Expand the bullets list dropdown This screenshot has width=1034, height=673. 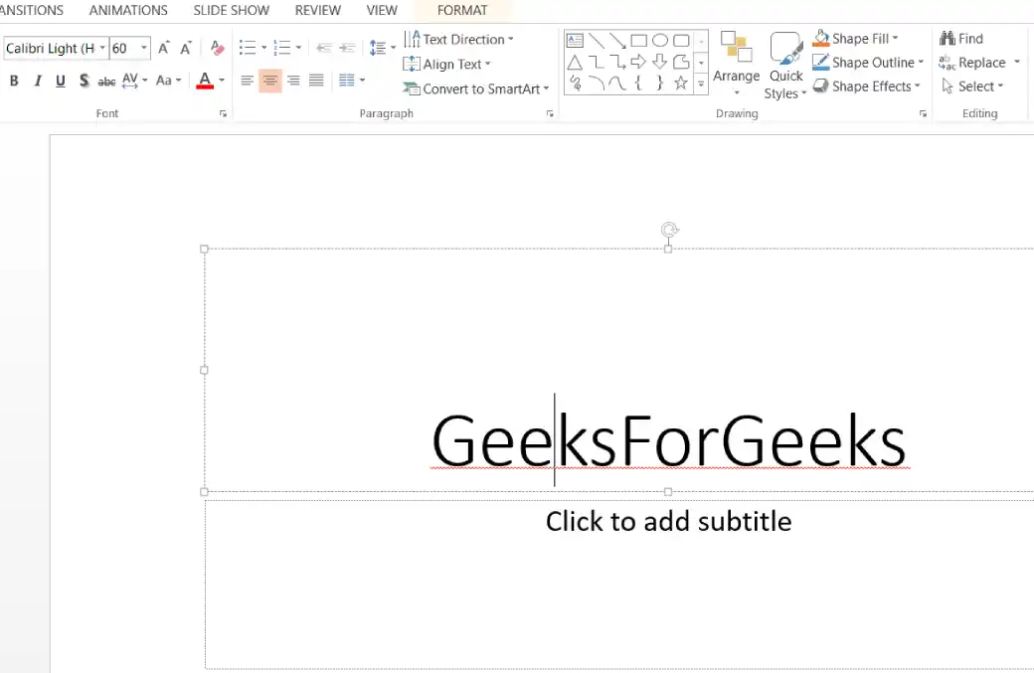[x=263, y=48]
